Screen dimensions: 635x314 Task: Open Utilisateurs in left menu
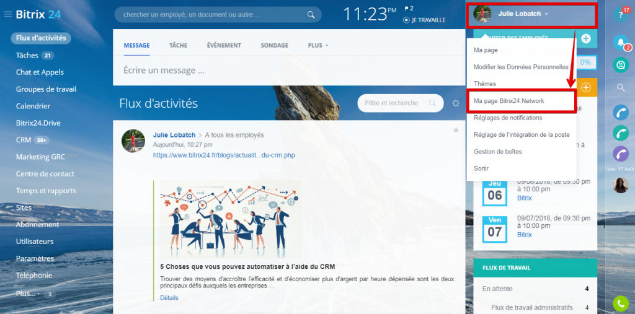pos(35,242)
